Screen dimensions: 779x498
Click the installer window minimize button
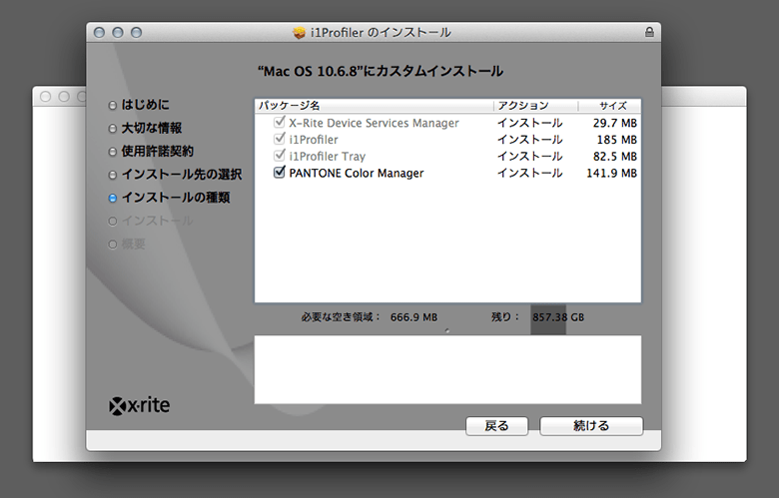point(118,33)
